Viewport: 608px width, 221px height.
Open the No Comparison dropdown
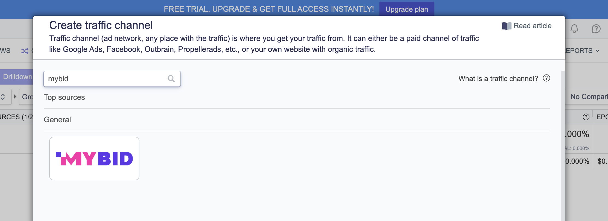click(589, 97)
